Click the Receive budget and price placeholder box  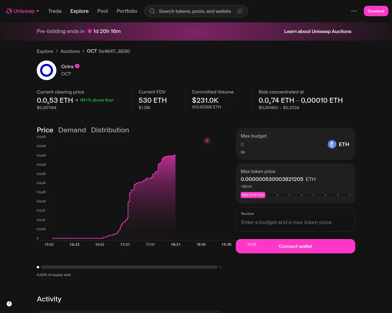pos(296,219)
